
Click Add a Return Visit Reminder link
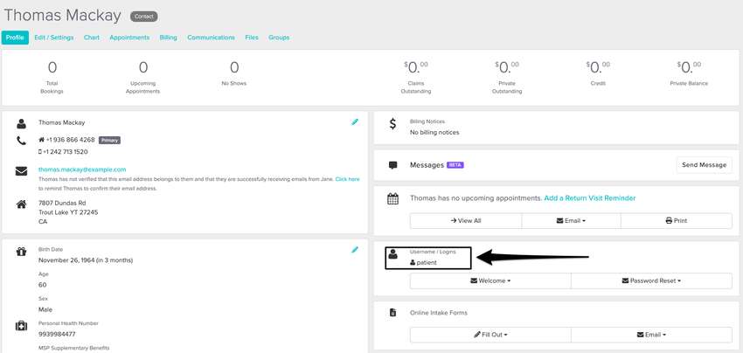pyautogui.click(x=590, y=198)
